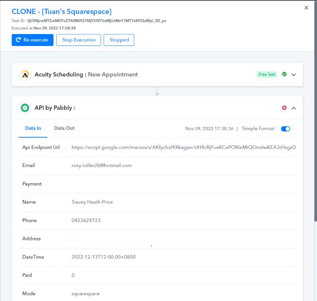Click the Api Endpoint Url value
Viewport: 317px width, 301px height.
point(183,147)
